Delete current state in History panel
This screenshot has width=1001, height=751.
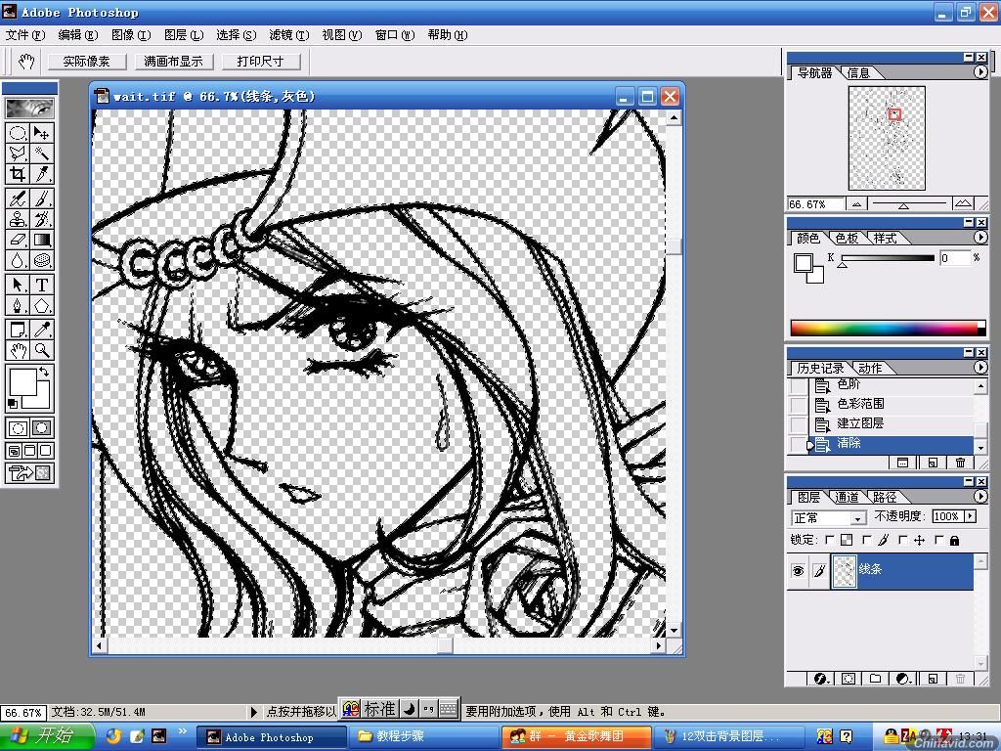tap(960, 463)
